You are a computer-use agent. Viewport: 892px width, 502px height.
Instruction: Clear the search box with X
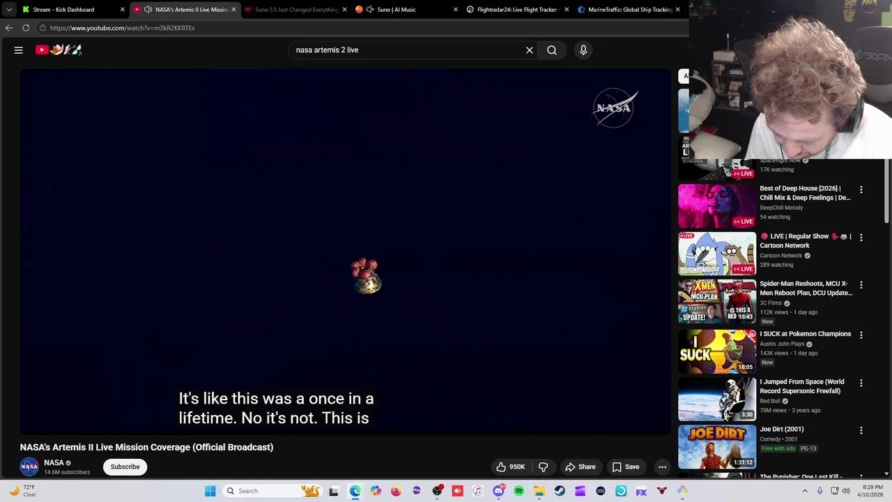pyautogui.click(x=530, y=50)
